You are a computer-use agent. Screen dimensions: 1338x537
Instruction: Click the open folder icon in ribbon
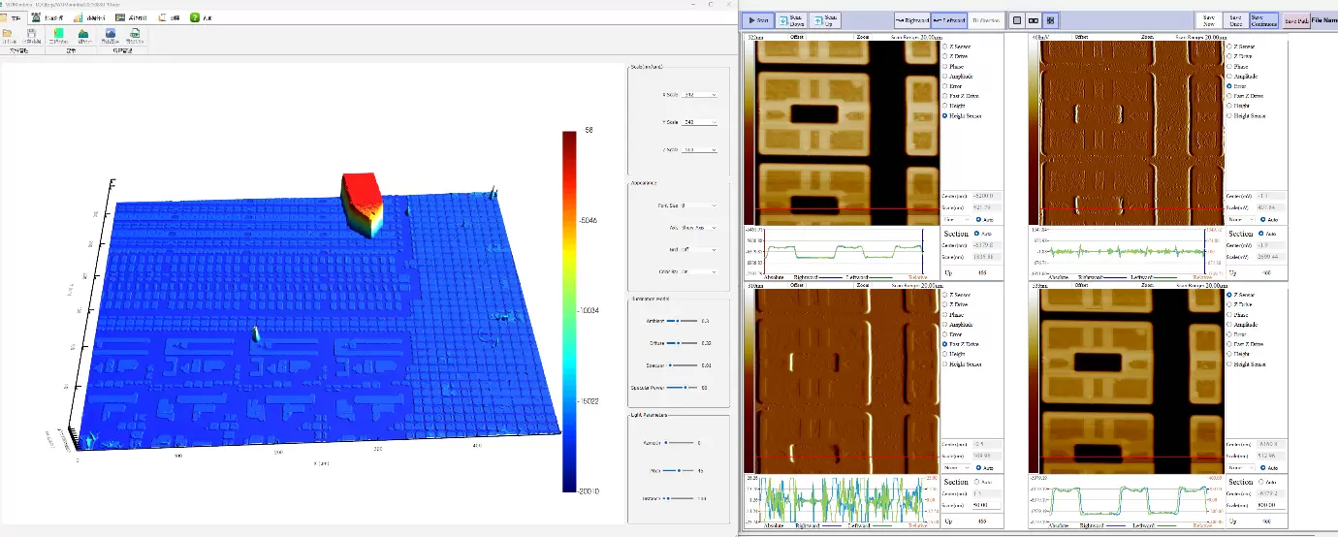point(8,34)
